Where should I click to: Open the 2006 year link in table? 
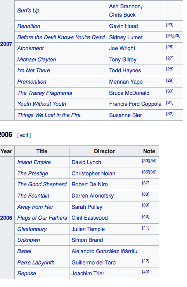point(6,218)
